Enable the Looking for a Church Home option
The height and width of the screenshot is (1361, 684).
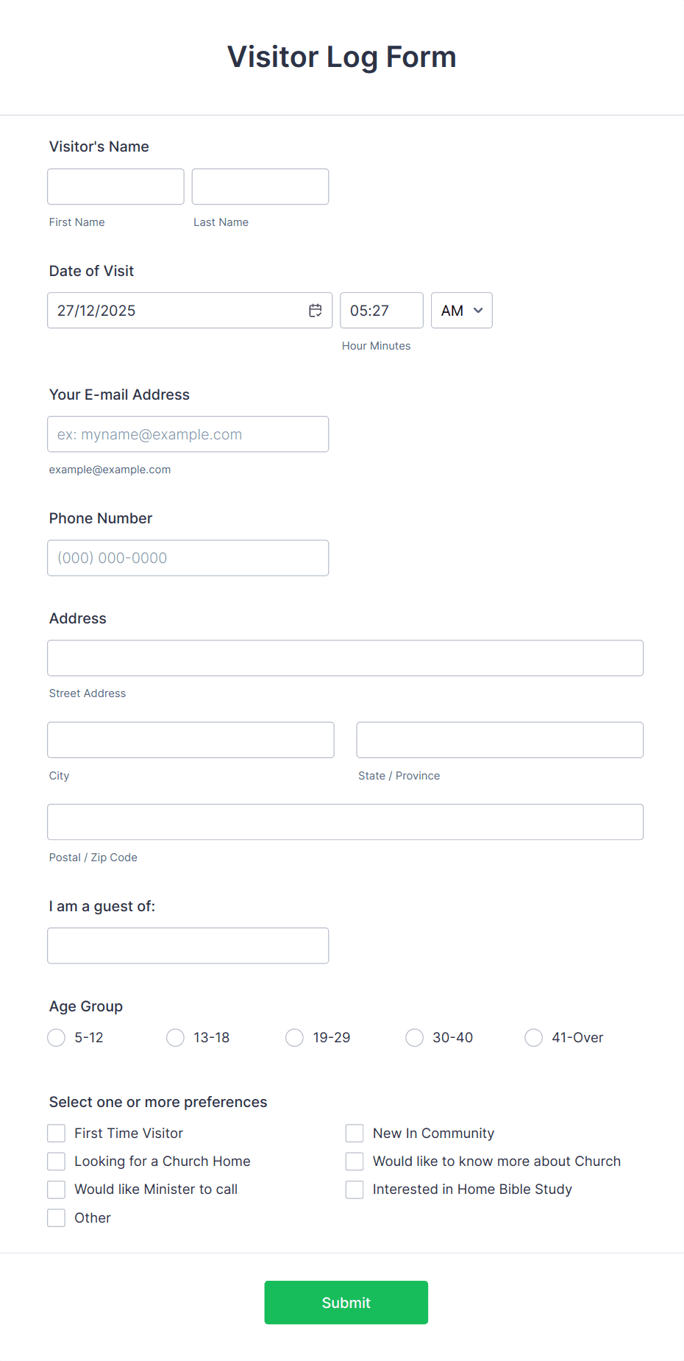coord(56,1161)
